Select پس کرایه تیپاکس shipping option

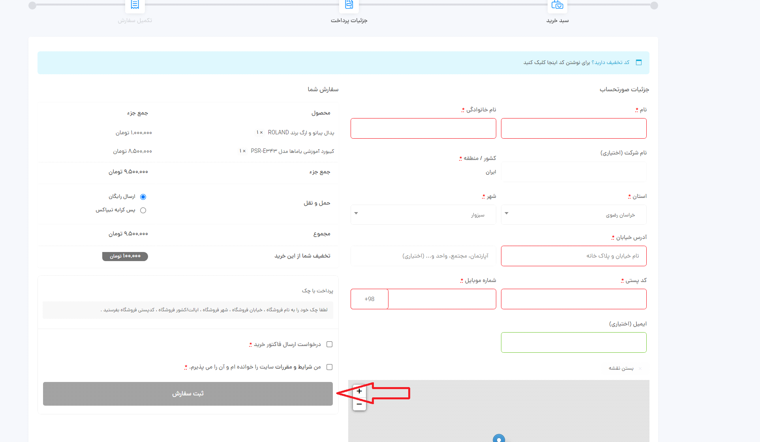143,210
